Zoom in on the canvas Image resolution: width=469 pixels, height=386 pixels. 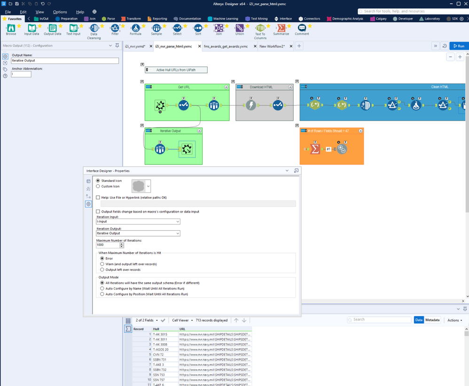(460, 57)
